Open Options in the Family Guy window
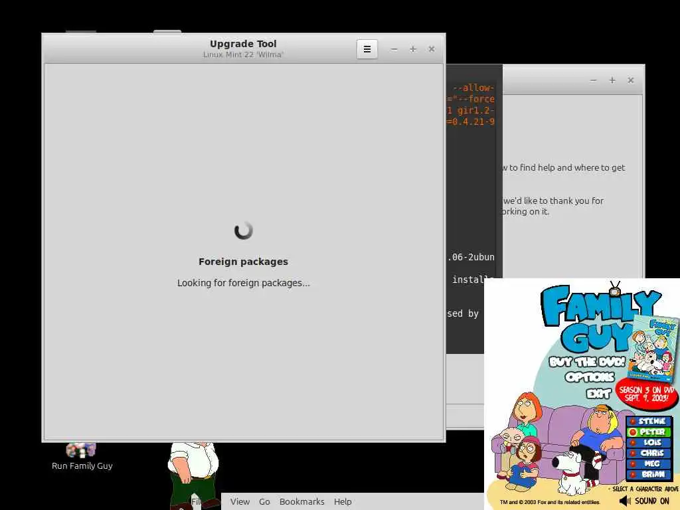 (590, 377)
